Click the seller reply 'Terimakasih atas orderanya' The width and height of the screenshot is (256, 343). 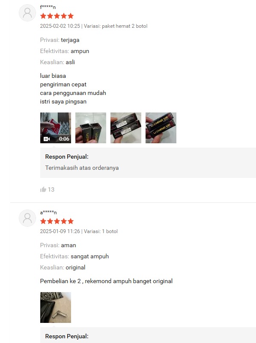[82, 168]
